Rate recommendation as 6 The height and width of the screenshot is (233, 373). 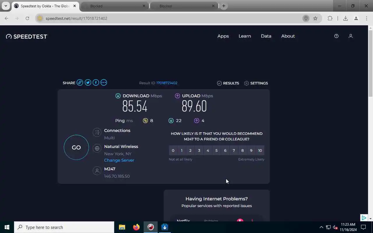click(x=225, y=151)
